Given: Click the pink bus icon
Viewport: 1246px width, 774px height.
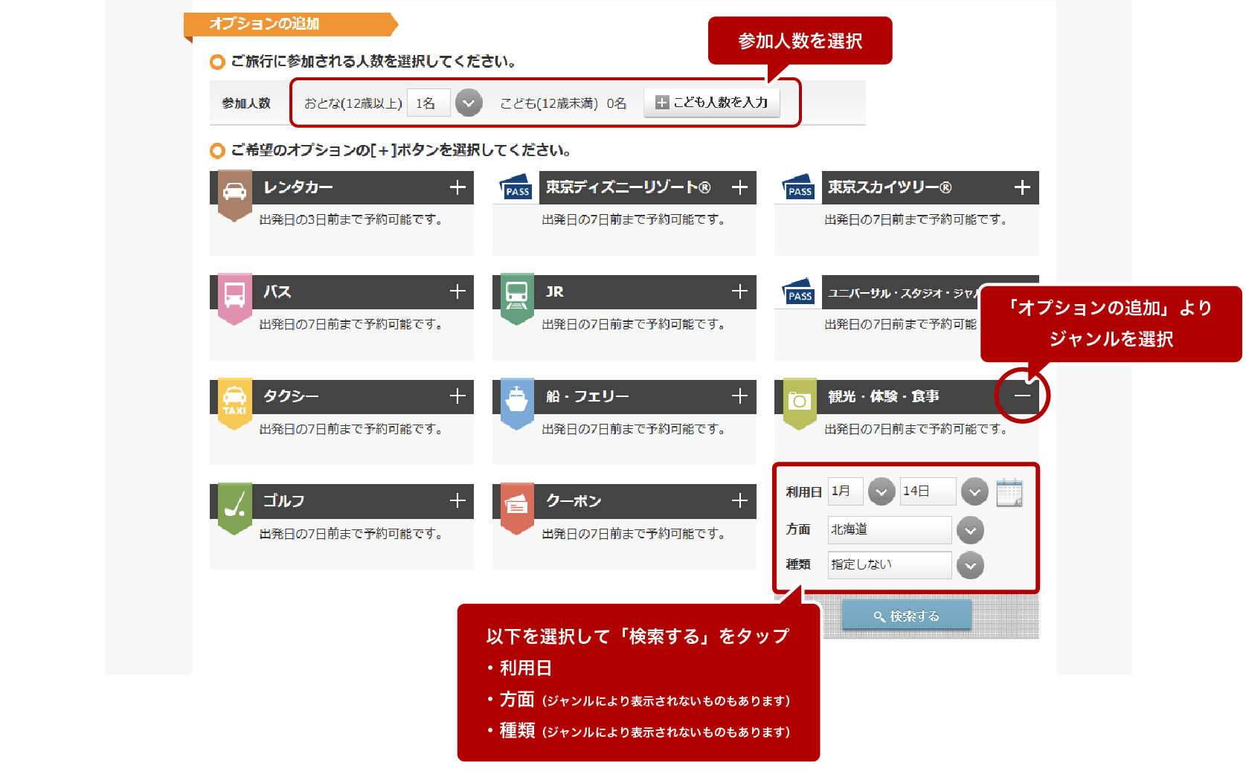Looking at the screenshot, I should tap(234, 296).
